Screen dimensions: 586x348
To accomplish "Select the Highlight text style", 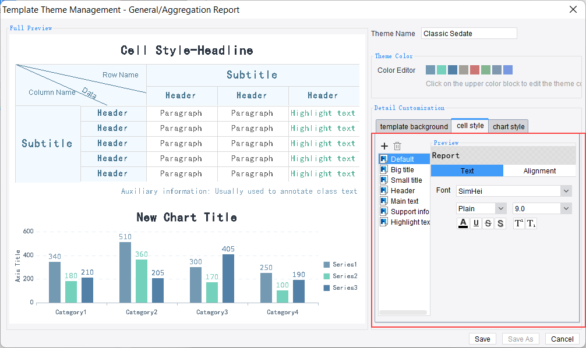I will click(x=404, y=222).
